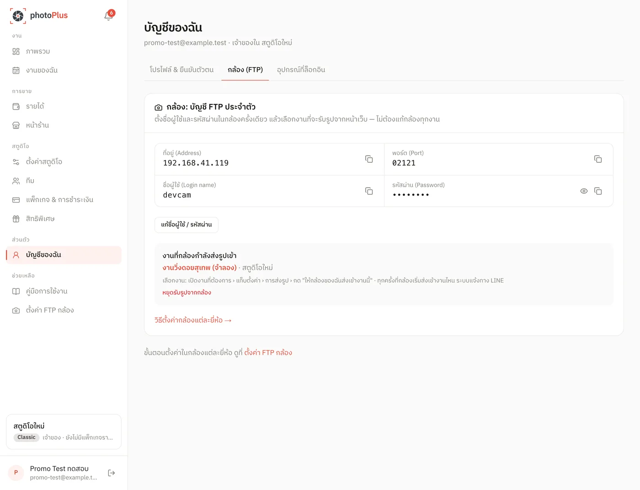The width and height of the screenshot is (640, 490).
Task: Select the กล้อง (FTP) tab
Action: tap(245, 70)
